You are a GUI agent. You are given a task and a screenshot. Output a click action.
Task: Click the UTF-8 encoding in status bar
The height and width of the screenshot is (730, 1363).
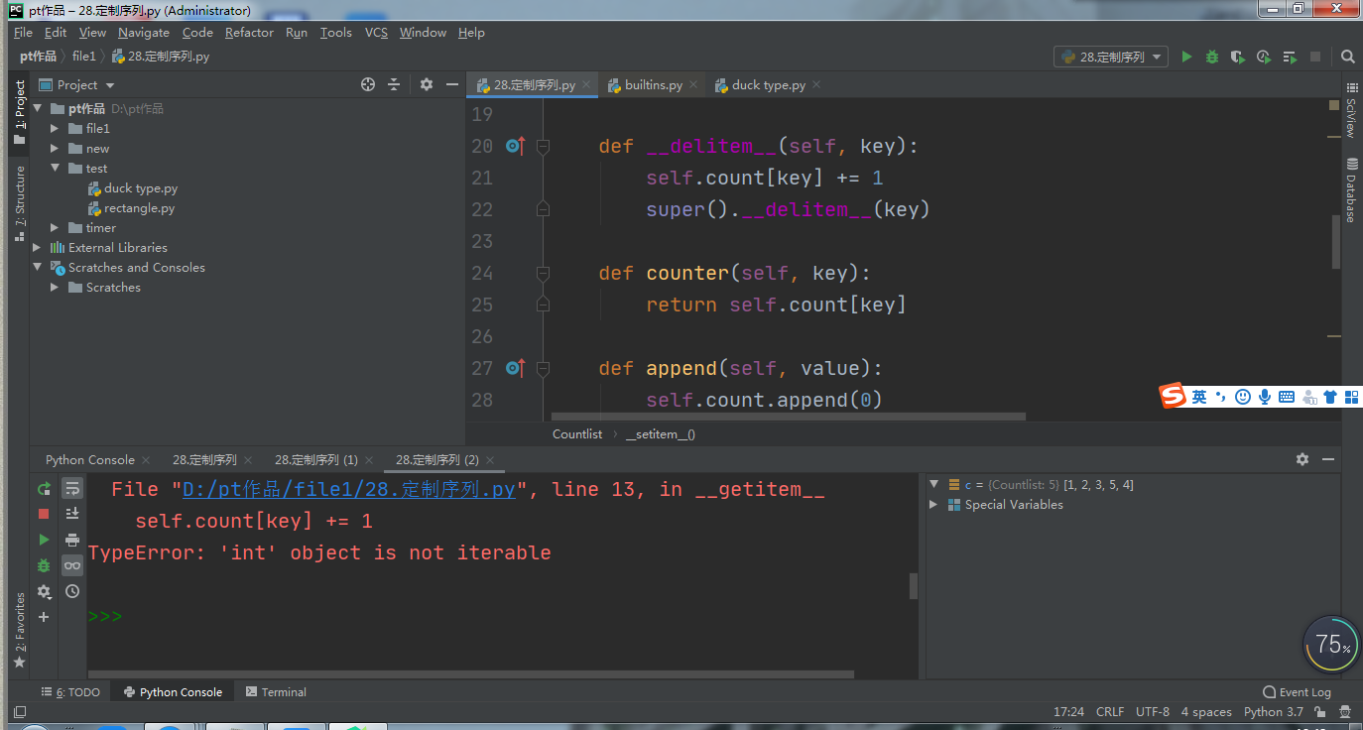(x=1153, y=712)
